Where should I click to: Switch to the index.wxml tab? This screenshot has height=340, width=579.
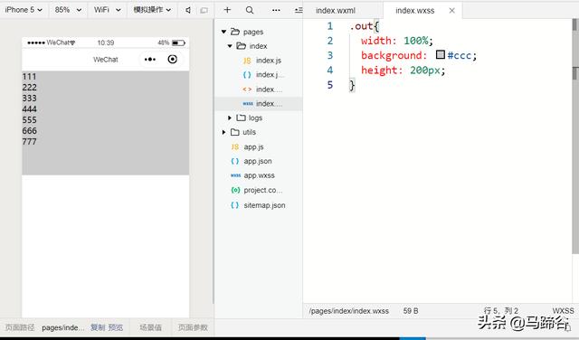(336, 10)
